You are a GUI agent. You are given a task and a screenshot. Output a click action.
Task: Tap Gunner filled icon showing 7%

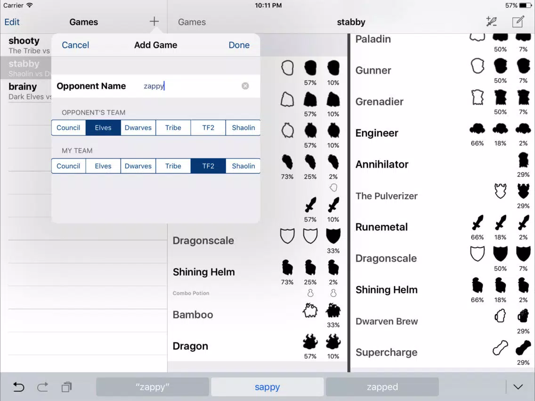click(523, 66)
